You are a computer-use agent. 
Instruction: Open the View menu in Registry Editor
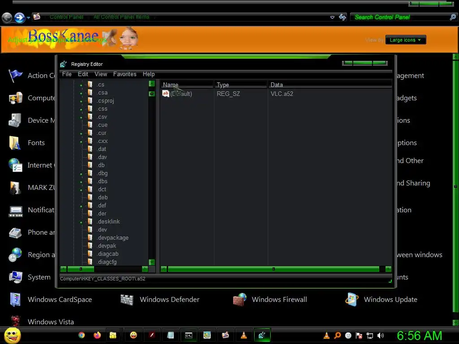pos(101,74)
